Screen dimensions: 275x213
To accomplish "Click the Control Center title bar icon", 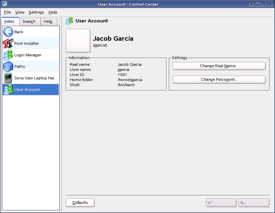I will [5, 4].
